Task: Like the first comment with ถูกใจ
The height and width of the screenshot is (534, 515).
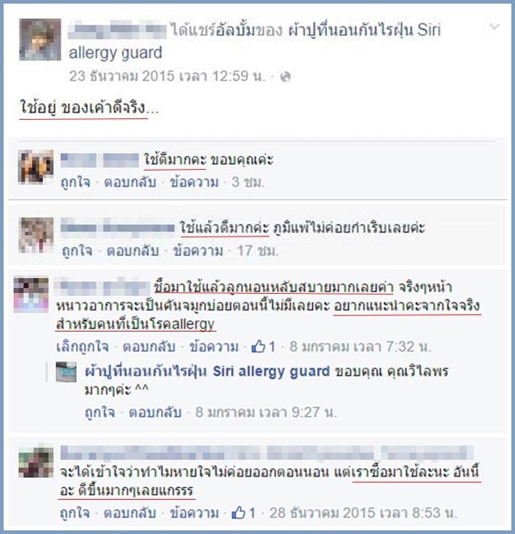Action: point(75,183)
